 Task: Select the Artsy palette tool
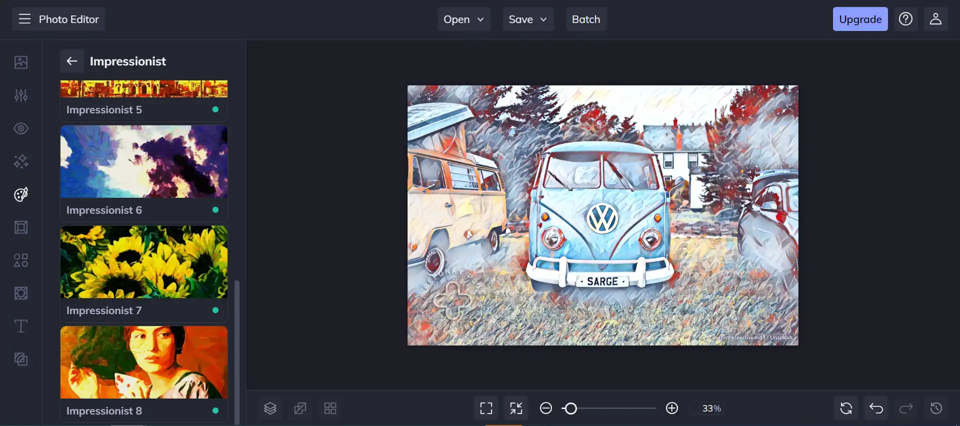(21, 194)
